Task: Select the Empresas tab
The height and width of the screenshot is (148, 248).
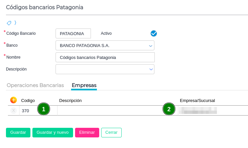Action: click(x=84, y=85)
